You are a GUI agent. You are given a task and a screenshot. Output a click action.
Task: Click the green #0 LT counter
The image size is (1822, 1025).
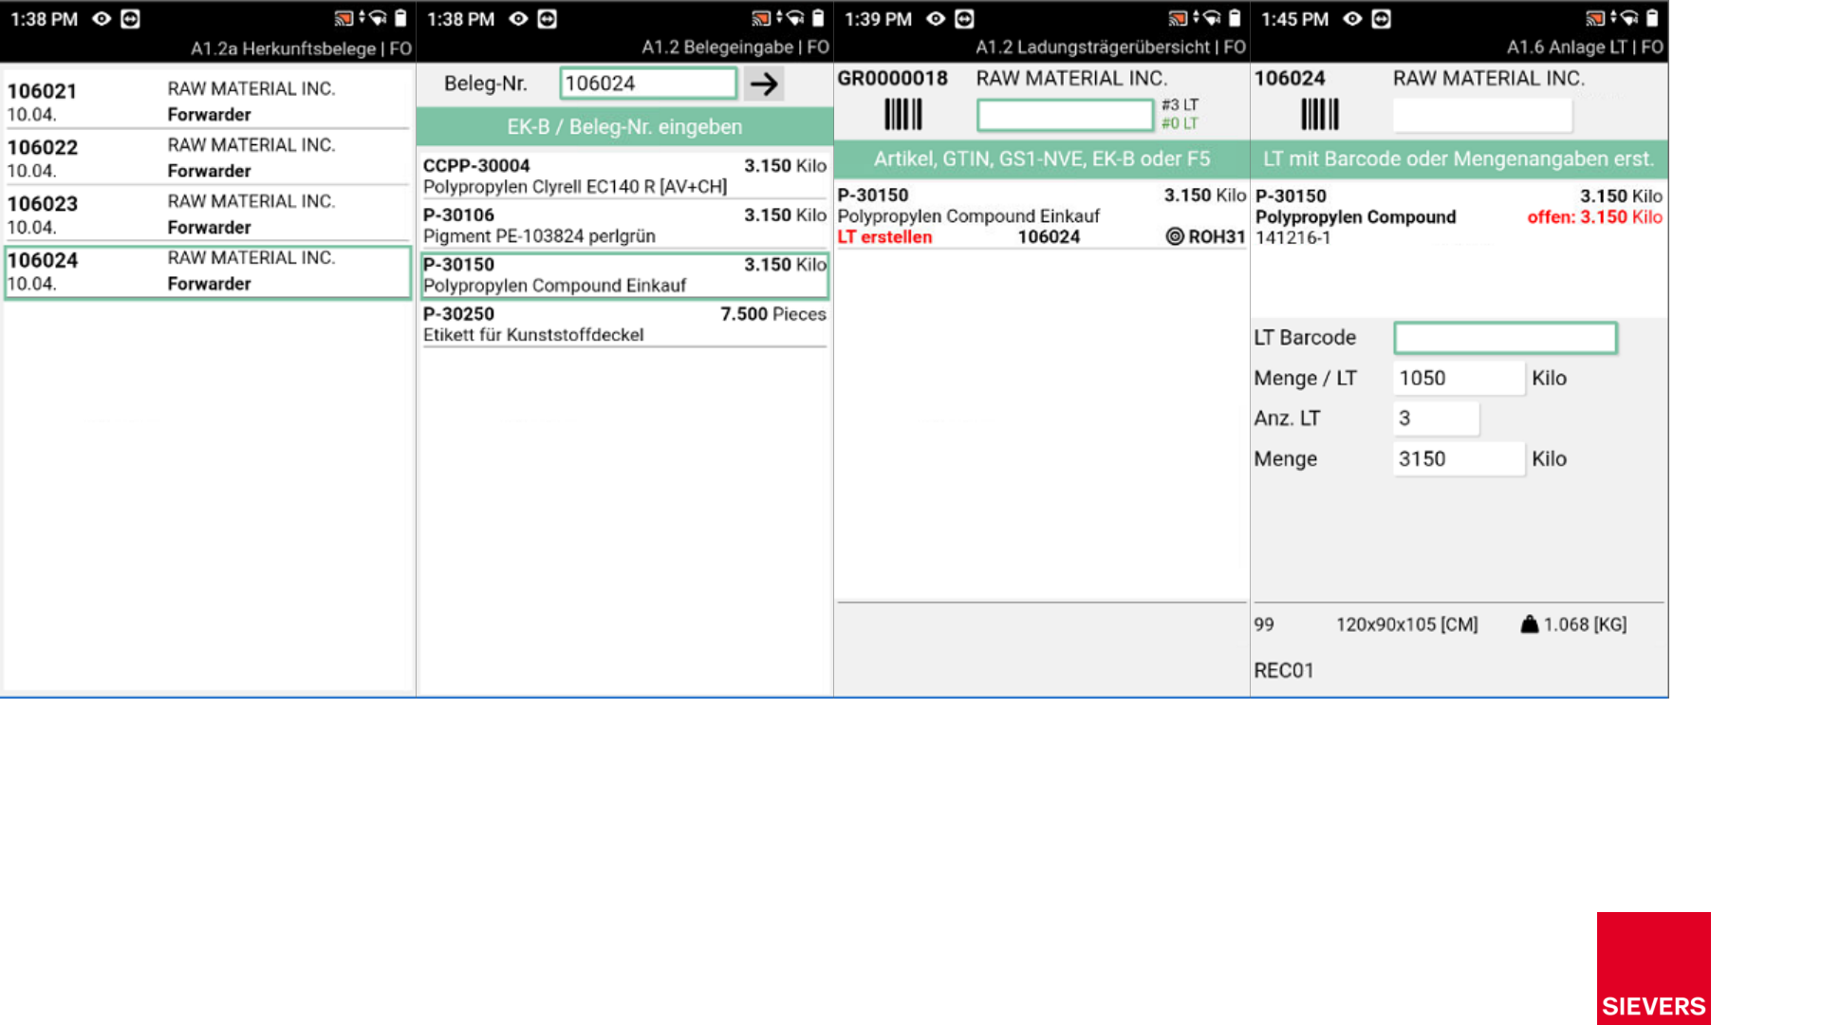1180,123
